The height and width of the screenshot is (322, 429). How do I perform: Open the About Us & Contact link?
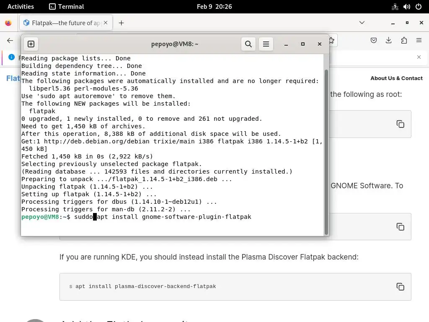click(396, 78)
